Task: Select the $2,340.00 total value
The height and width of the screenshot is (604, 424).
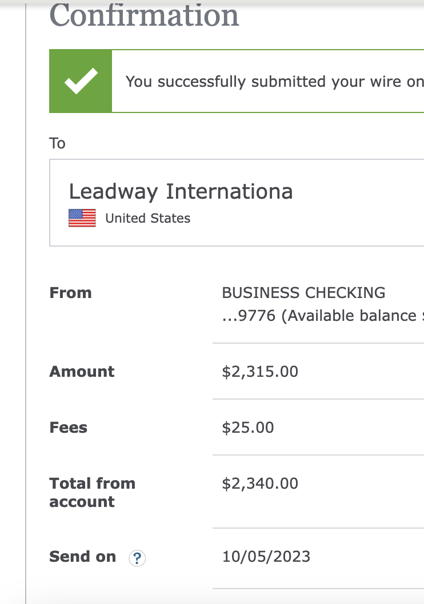Action: (x=260, y=484)
